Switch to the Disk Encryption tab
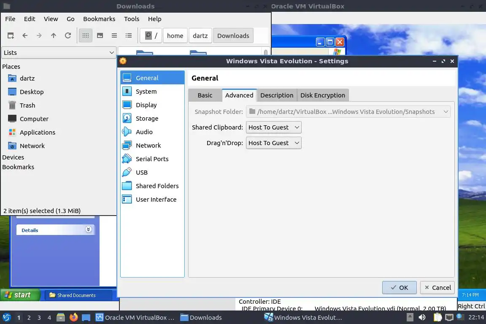Image resolution: width=486 pixels, height=324 pixels. click(323, 95)
